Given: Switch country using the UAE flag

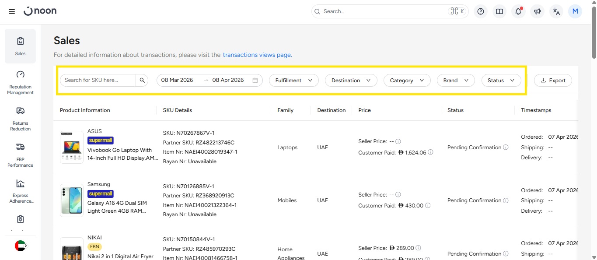Looking at the screenshot, I should point(21,246).
